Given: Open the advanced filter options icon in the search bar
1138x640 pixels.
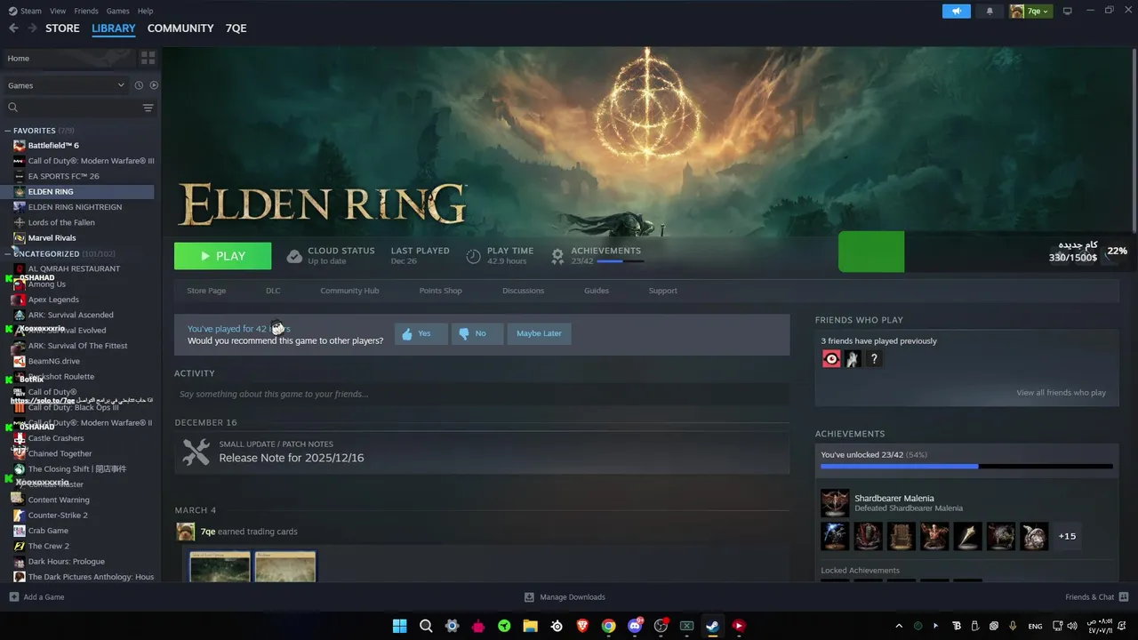Looking at the screenshot, I should pyautogui.click(x=148, y=108).
